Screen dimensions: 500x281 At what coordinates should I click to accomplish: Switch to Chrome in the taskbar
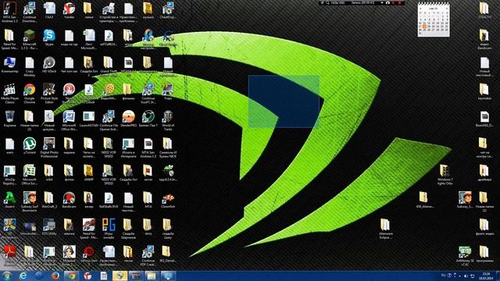coord(71,276)
